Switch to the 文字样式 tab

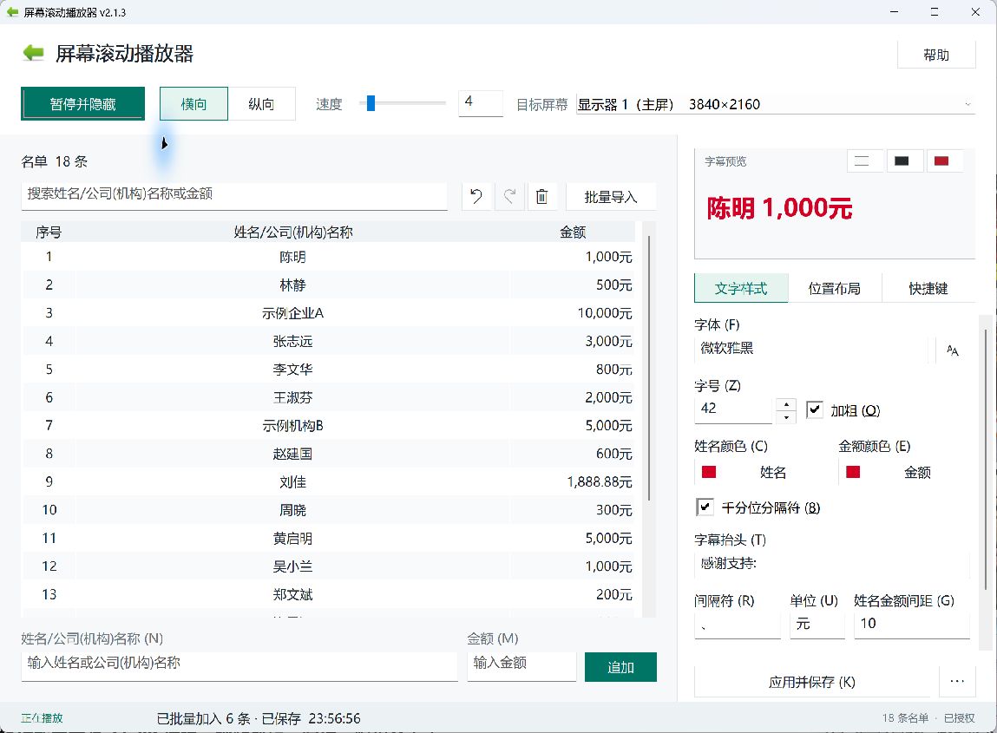click(741, 289)
